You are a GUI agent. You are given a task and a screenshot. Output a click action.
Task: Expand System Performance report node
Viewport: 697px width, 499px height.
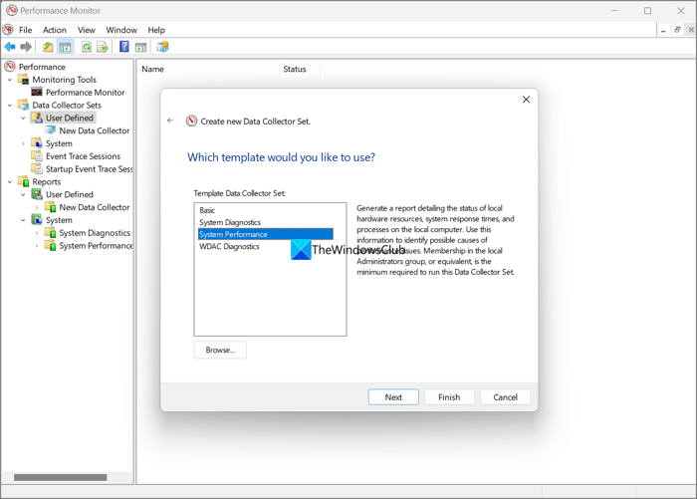[37, 245]
